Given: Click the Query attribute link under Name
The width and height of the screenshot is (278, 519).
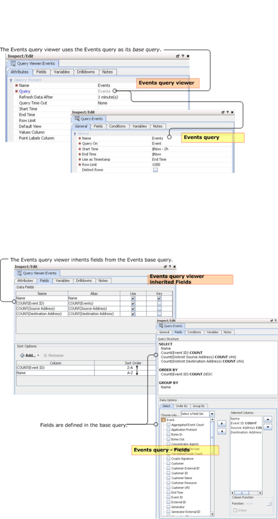Looking at the screenshot, I should click(25, 91).
